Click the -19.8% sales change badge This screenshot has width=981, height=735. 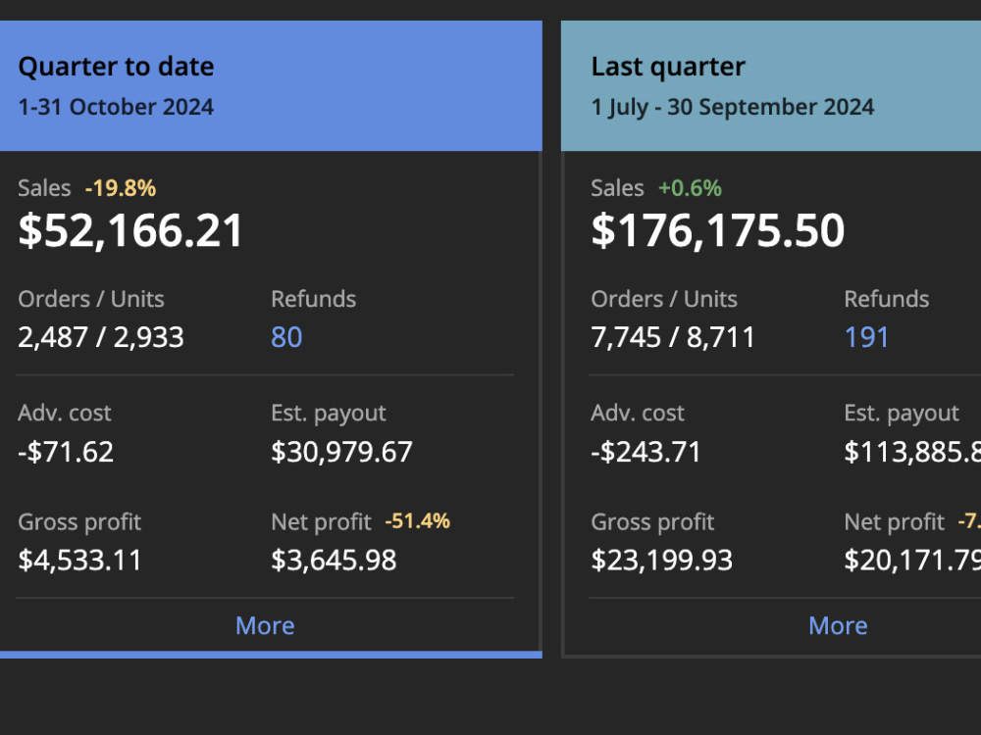121,188
